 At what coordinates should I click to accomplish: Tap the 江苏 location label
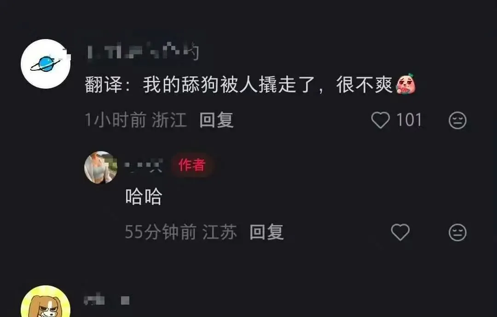click(x=220, y=232)
